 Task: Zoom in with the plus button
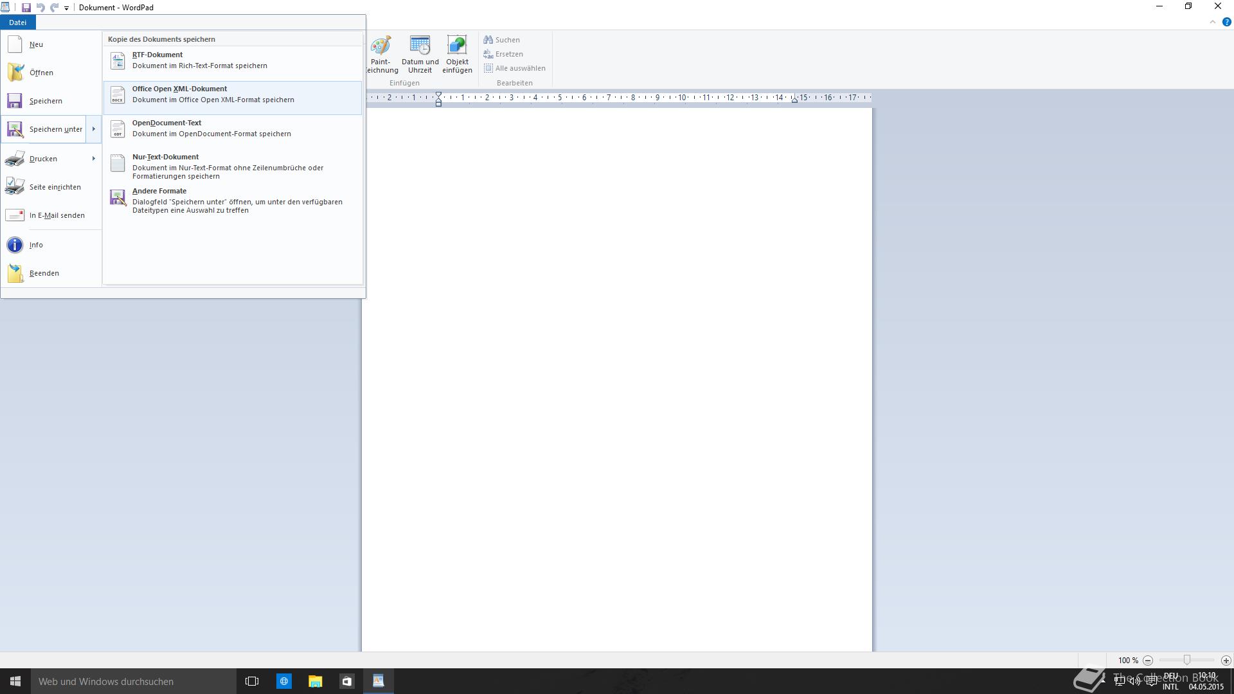tap(1226, 661)
